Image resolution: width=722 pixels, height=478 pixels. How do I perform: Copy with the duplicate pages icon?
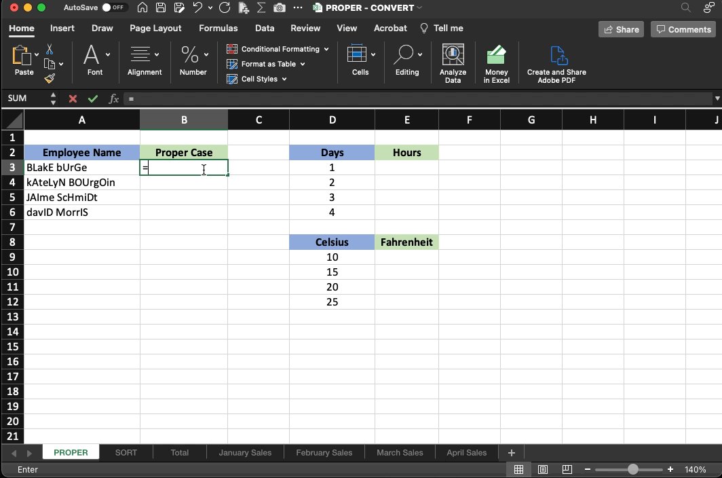(x=50, y=64)
